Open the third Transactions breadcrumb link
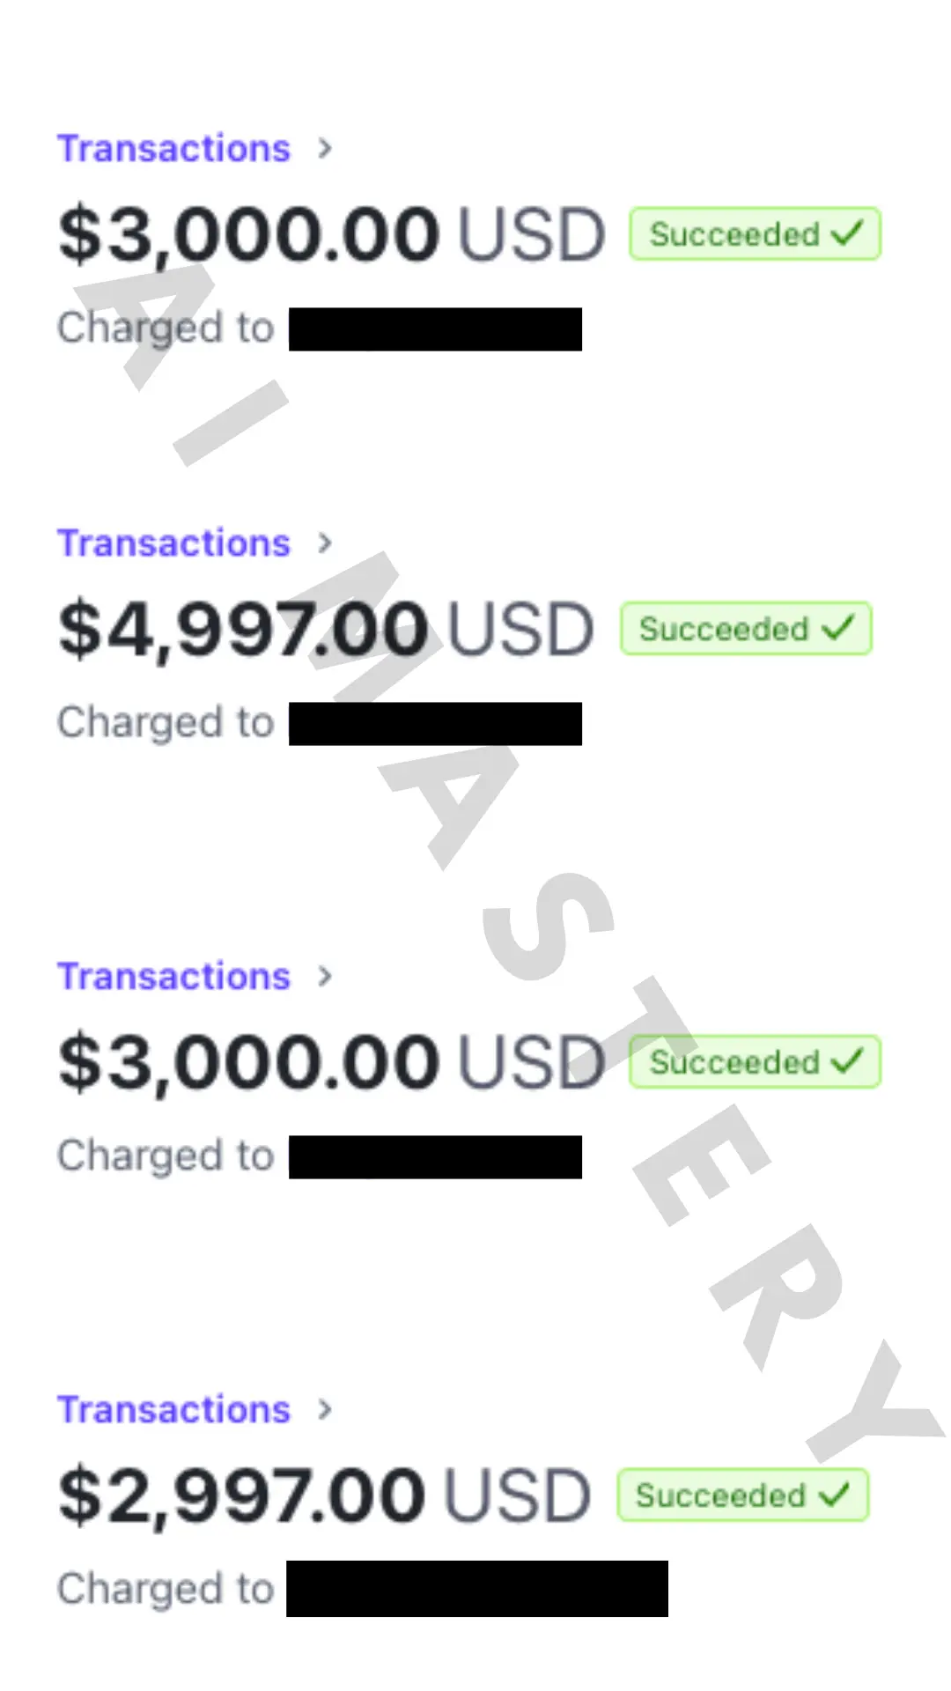This screenshot has height=1691, width=951. 173,977
